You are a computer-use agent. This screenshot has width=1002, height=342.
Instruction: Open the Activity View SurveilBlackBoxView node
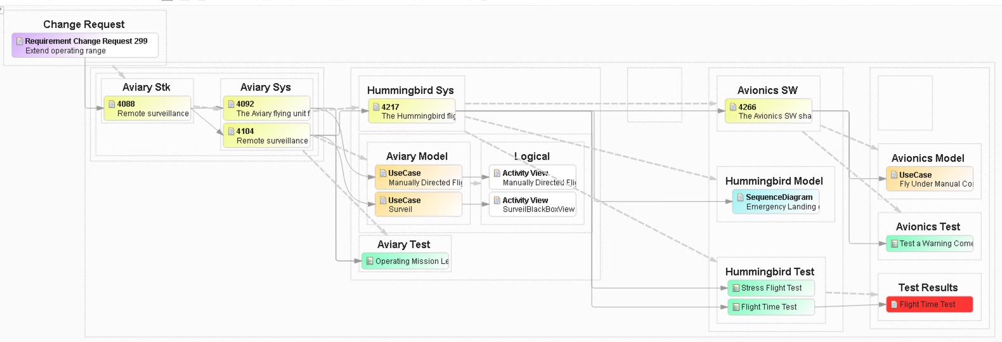(533, 204)
